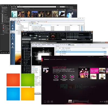Click the disc icon in Zune bottom bar

[48, 102]
